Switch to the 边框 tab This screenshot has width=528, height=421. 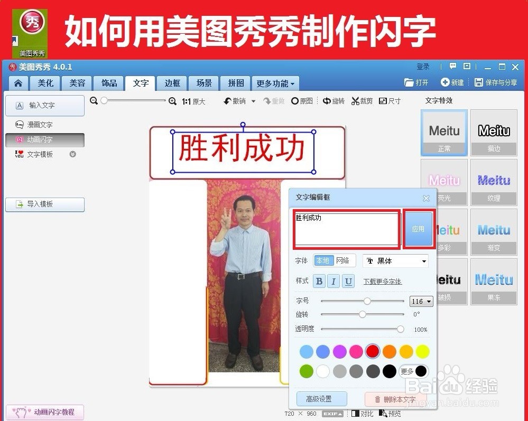pyautogui.click(x=172, y=83)
